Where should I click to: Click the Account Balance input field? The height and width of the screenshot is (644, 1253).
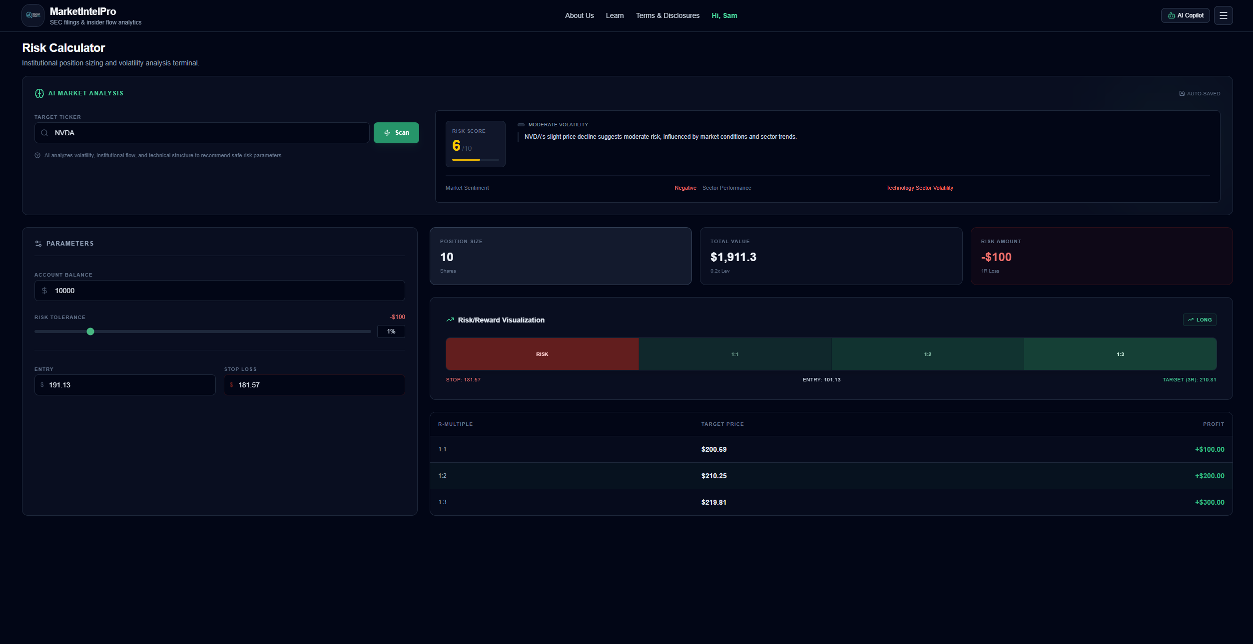[x=219, y=290]
